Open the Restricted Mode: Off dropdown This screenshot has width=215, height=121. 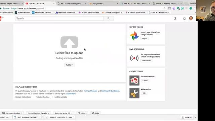tap(63, 113)
